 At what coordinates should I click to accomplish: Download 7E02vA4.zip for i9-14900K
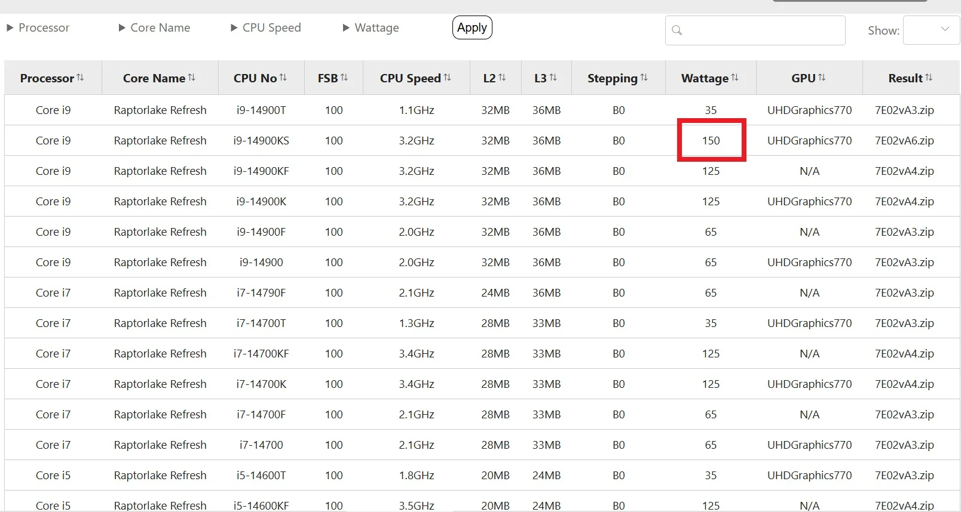904,202
